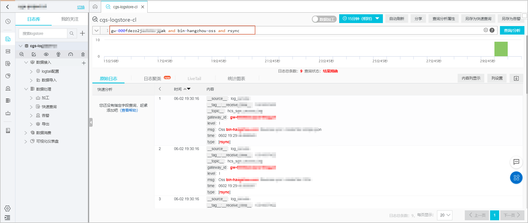Open the server stack icon in sidebar
Viewport: 528px width, 223px height.
(x=8, y=51)
